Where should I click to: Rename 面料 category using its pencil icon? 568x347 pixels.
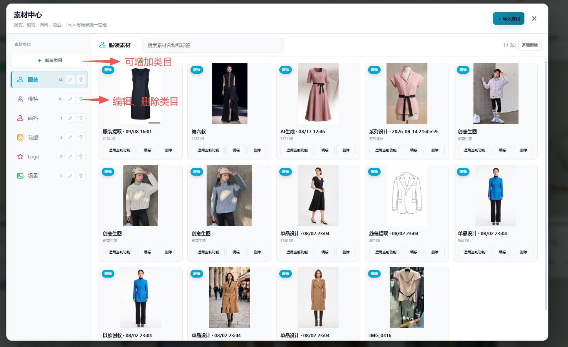click(70, 118)
